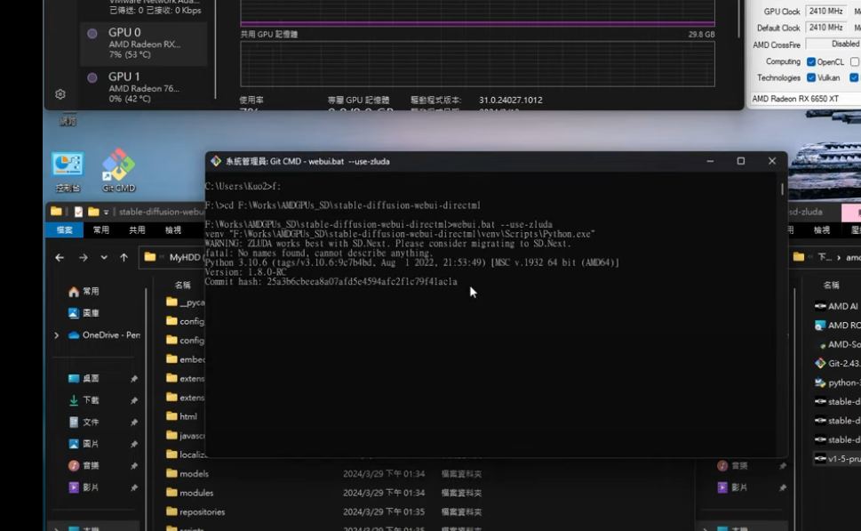The height and width of the screenshot is (531, 861).
Task: Open 文件 documents in left Explorer sidebar
Action: pos(84,422)
